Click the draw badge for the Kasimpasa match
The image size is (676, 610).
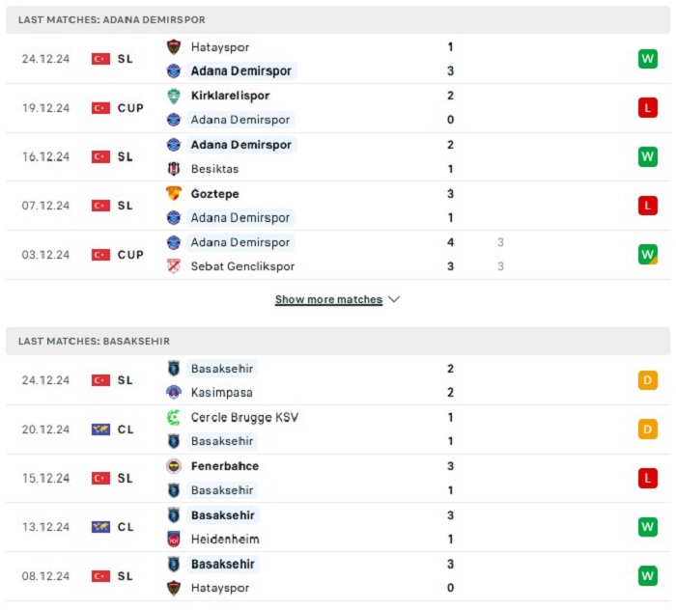pyautogui.click(x=648, y=380)
